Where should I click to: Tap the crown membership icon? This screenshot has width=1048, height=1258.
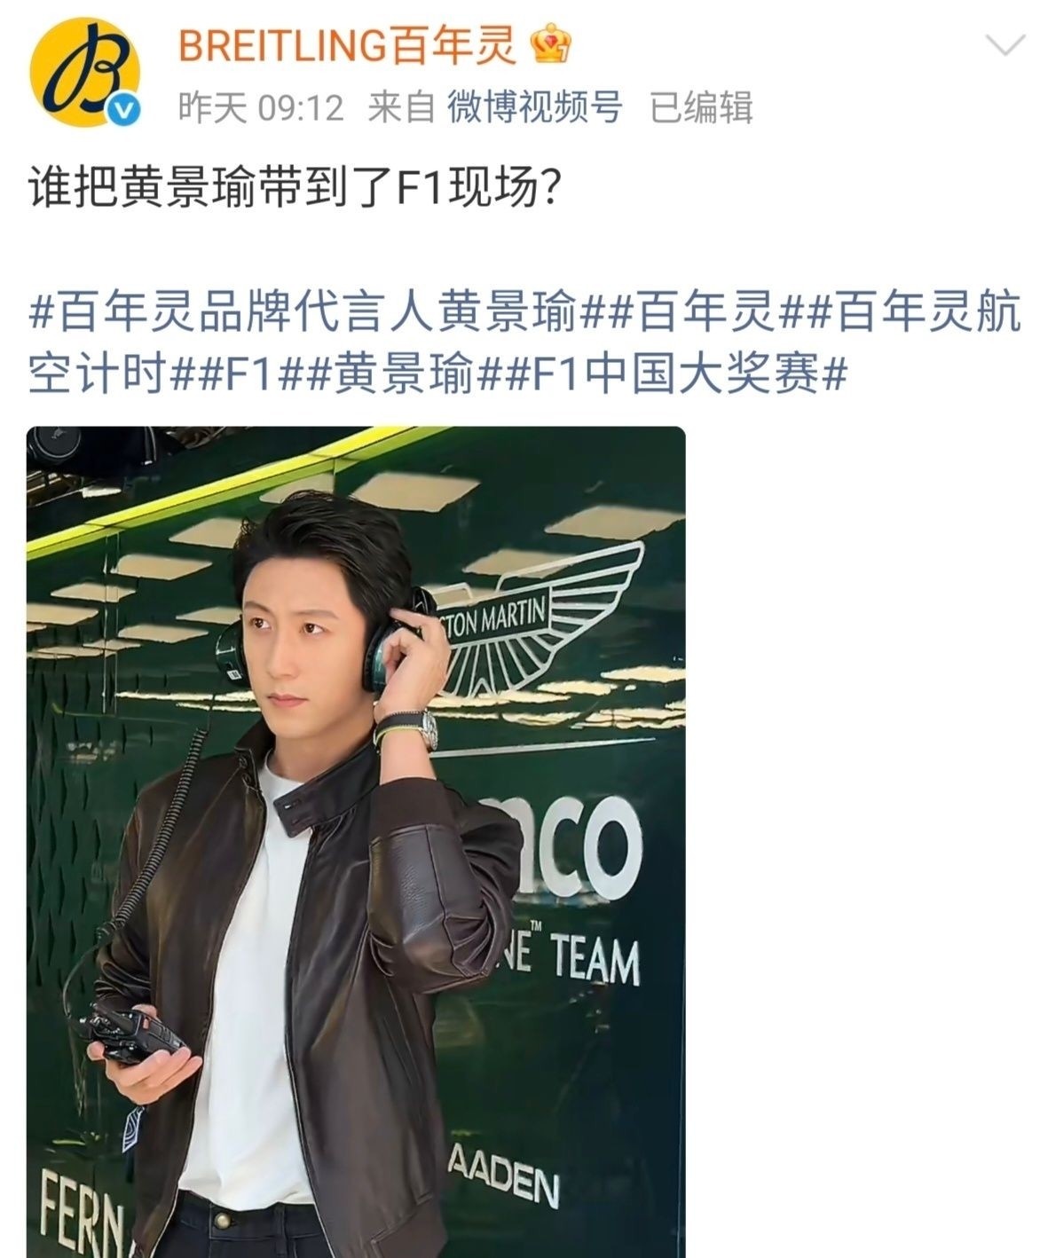[x=549, y=44]
